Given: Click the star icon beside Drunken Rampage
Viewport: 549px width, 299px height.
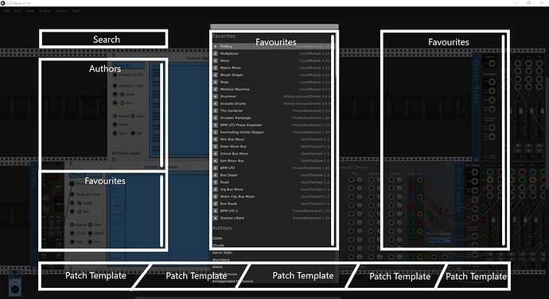Looking at the screenshot, I should (x=216, y=118).
